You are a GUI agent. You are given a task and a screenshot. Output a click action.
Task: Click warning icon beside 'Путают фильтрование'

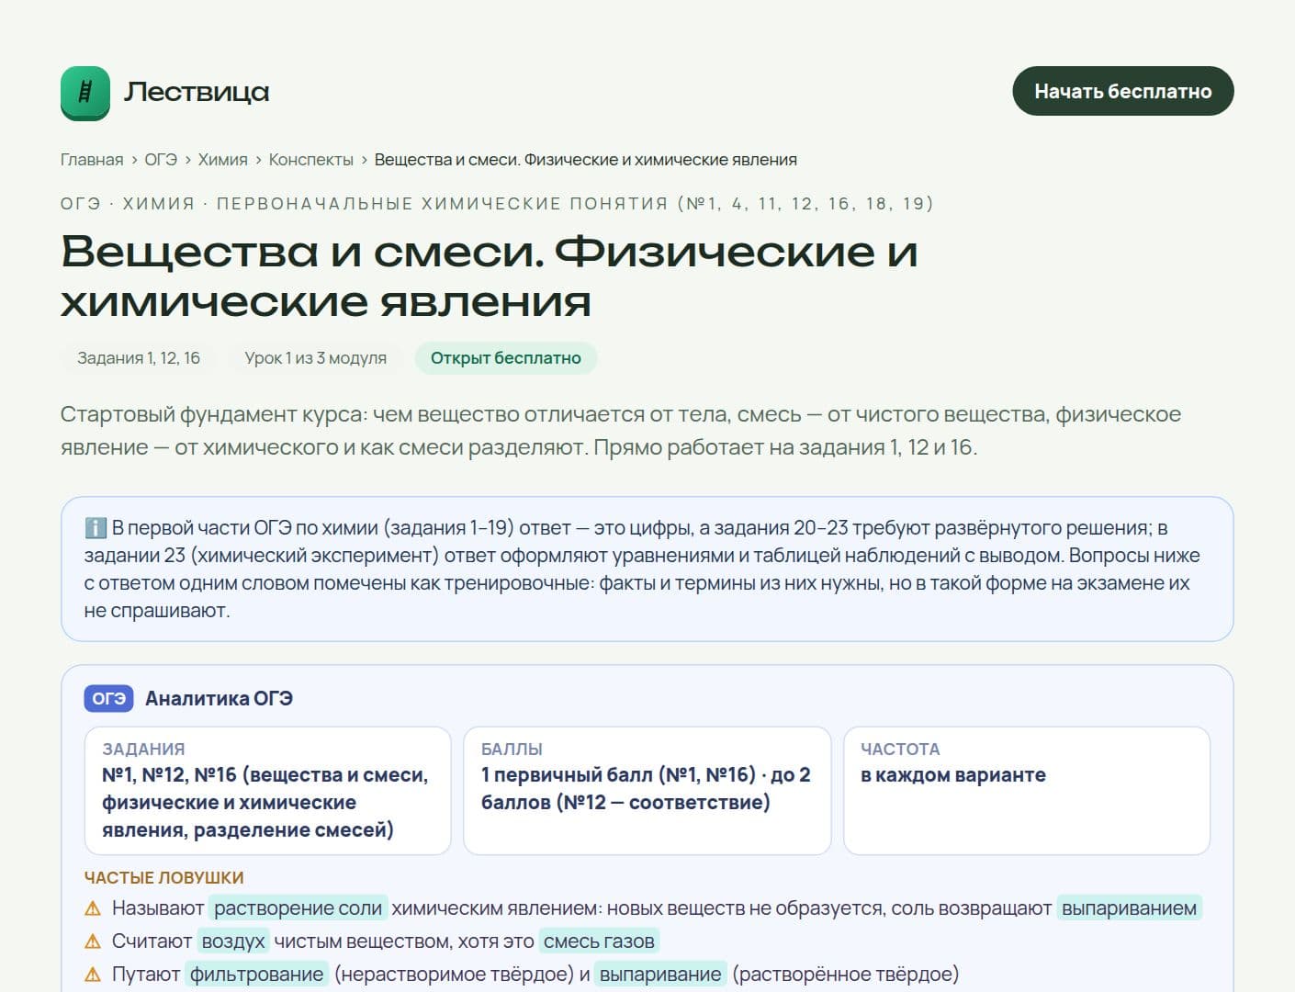pyautogui.click(x=93, y=975)
